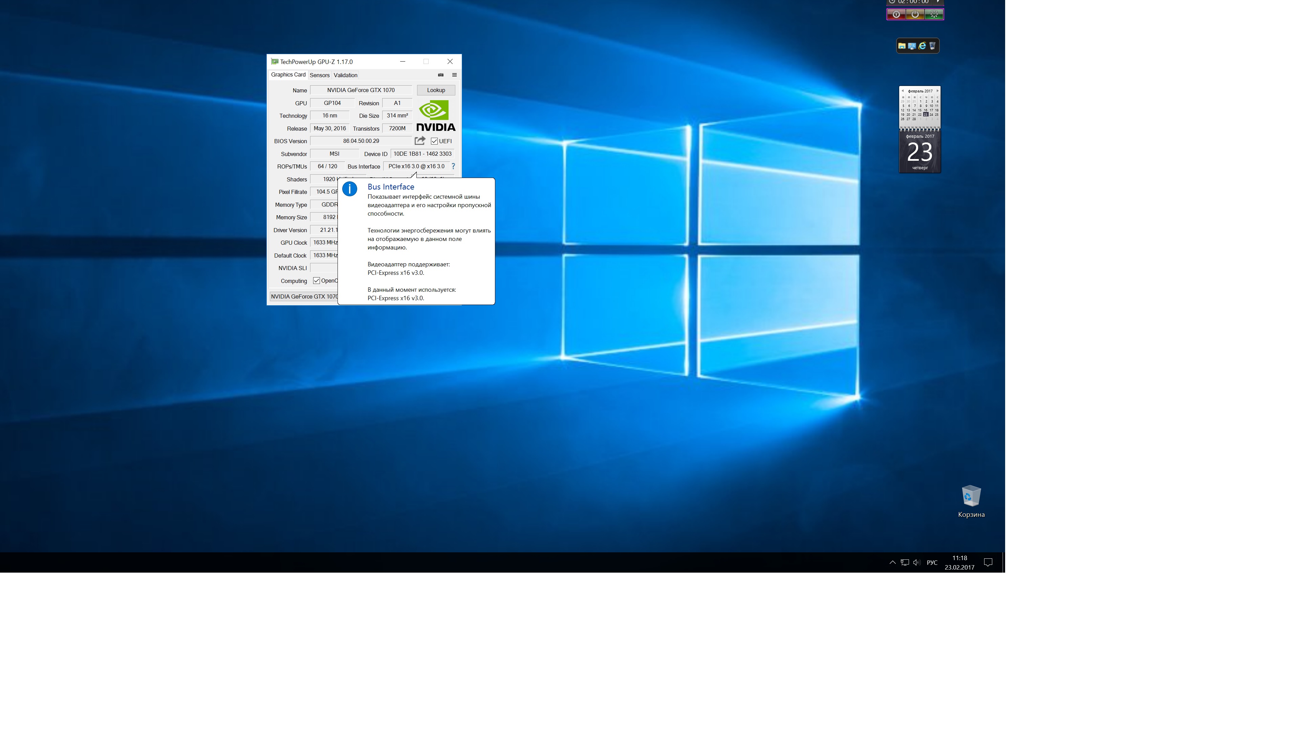Switch to the Sensors tab

(320, 75)
